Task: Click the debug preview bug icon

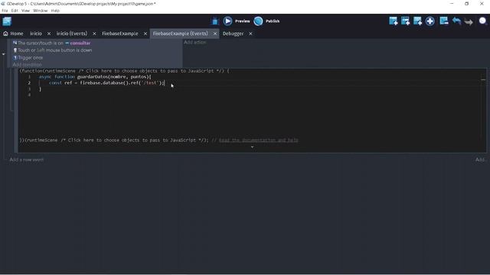Action: pos(214,21)
